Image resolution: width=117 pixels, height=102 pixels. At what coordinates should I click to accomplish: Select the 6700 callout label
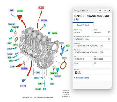pos(16,45)
